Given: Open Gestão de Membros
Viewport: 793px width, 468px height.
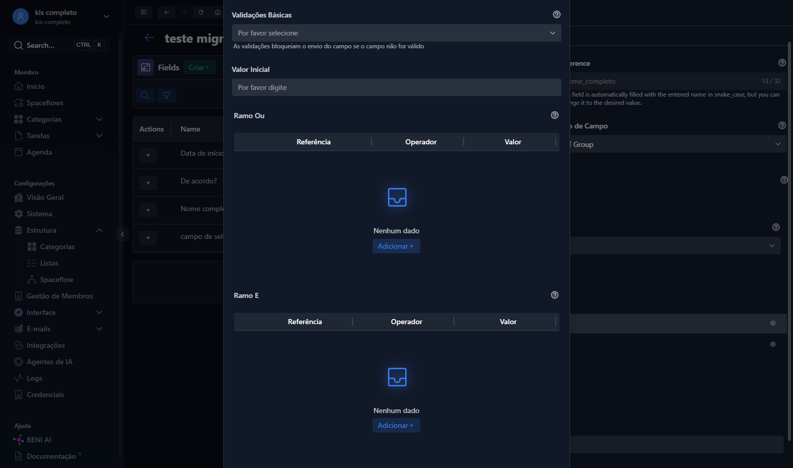Looking at the screenshot, I should (59, 296).
